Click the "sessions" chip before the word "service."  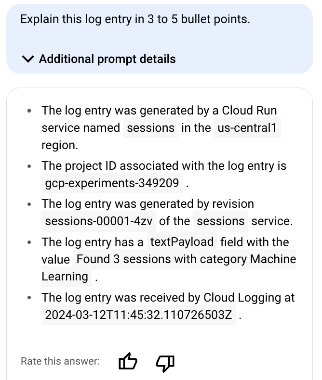coord(221,221)
